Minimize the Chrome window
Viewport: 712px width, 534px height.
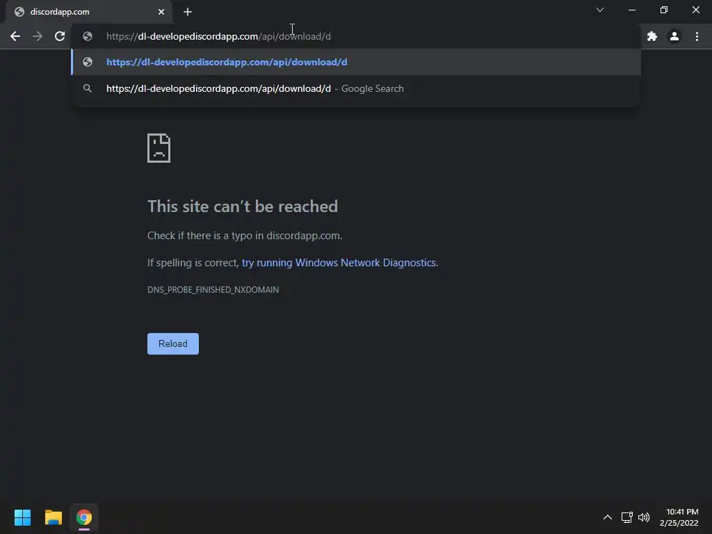point(631,10)
